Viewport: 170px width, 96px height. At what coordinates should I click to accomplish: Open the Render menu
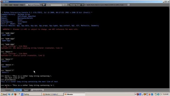(x=16, y=5)
